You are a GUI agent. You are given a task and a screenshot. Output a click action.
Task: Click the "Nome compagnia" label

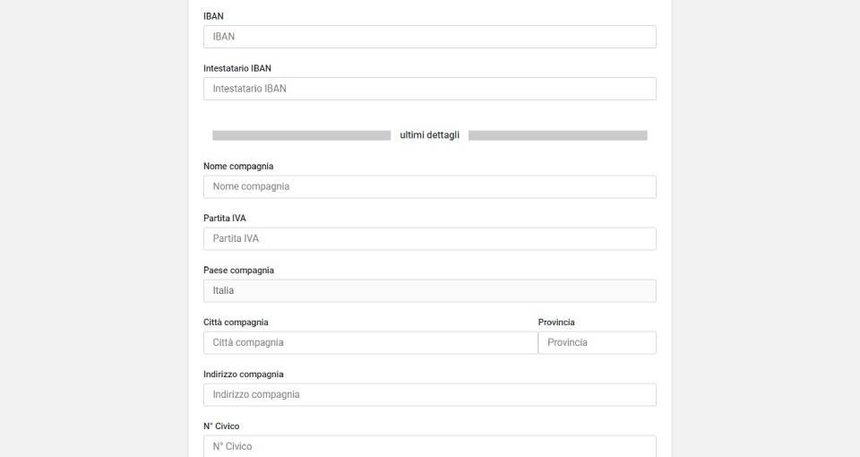pyautogui.click(x=238, y=166)
